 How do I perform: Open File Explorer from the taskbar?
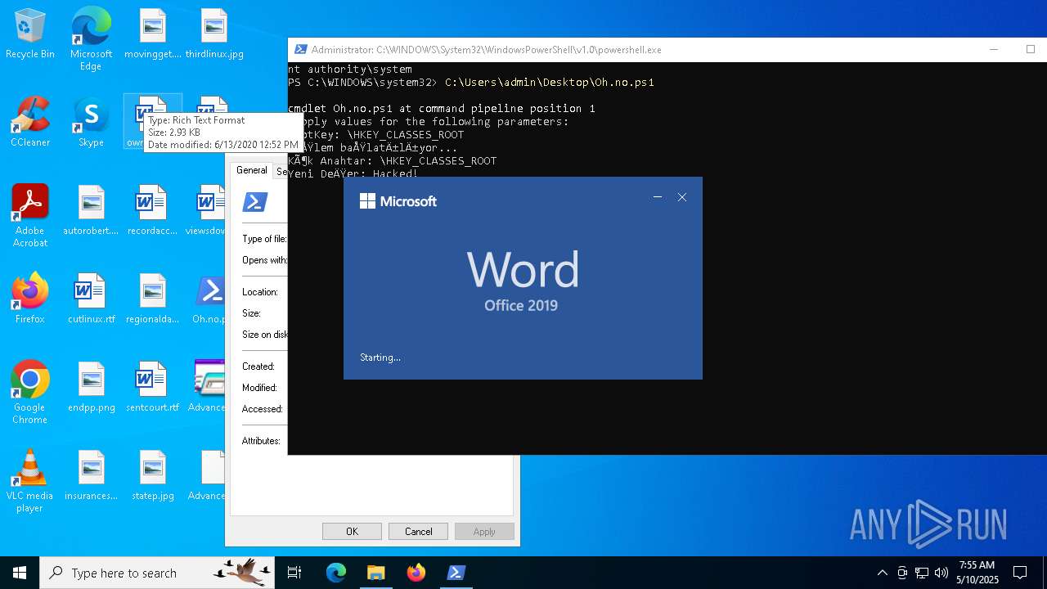pyautogui.click(x=375, y=573)
